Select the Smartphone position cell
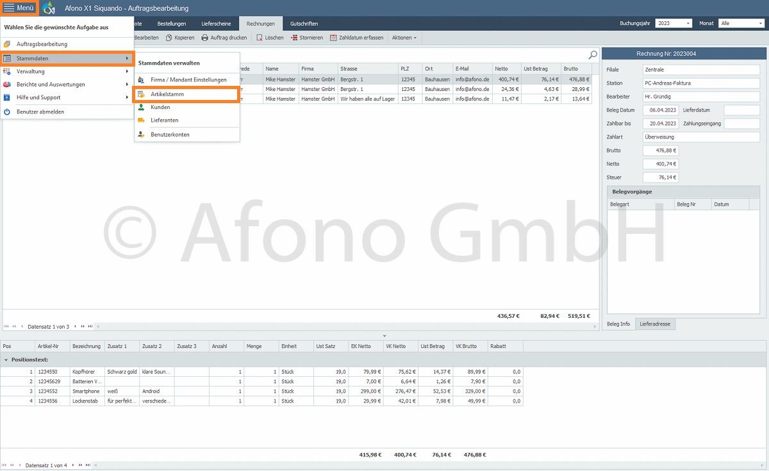Image resolution: width=769 pixels, height=471 pixels. tap(88, 391)
